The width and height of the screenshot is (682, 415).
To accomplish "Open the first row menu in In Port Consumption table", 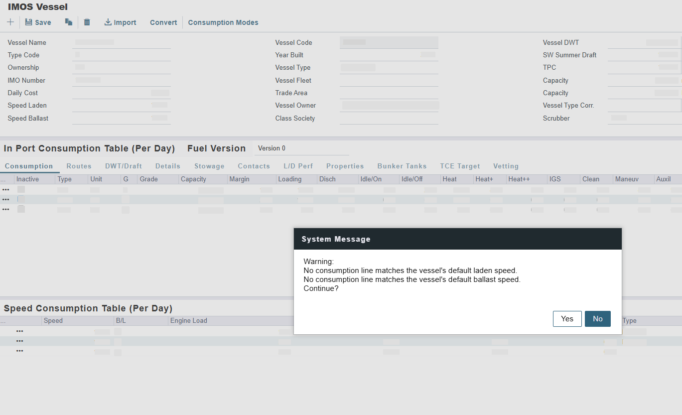I will tap(6, 189).
